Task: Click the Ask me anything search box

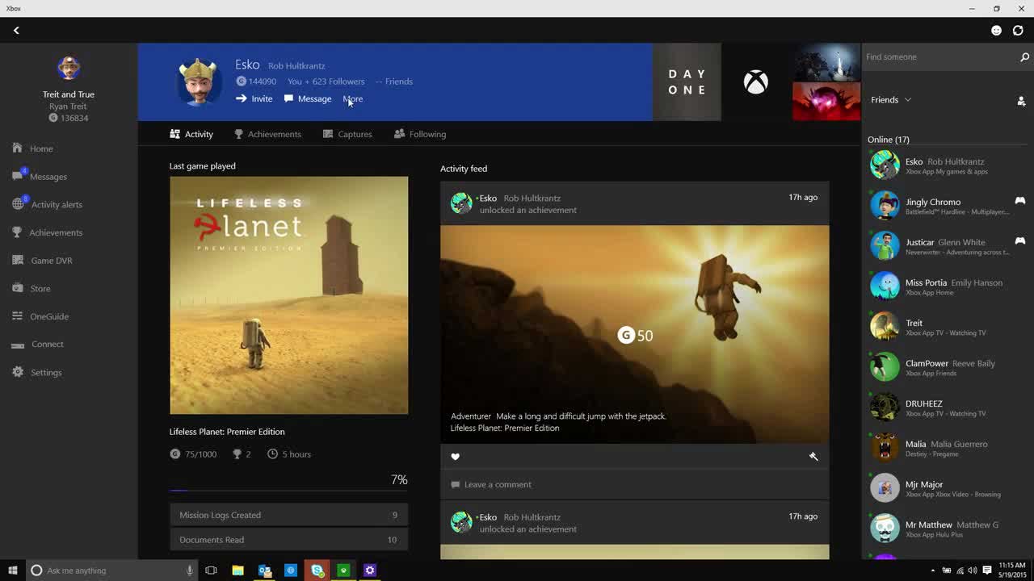Action: 111,571
